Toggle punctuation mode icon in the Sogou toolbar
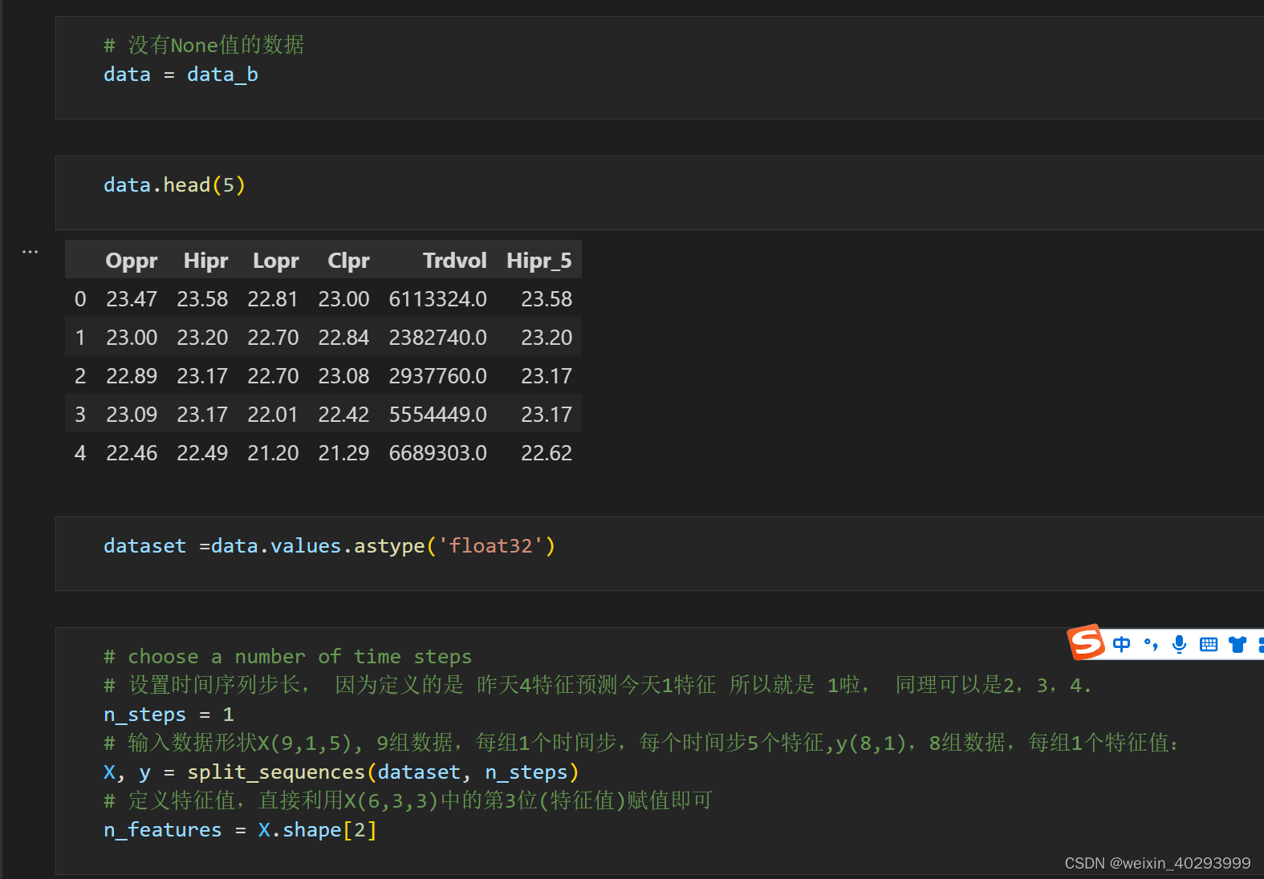 point(1151,644)
